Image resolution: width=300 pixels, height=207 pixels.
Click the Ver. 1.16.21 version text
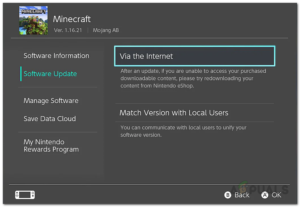click(x=68, y=30)
